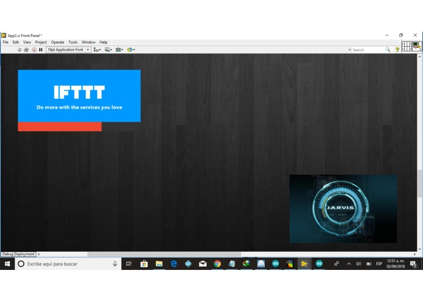Click the J.A.R.V.I.S. image
The image size is (423, 301).
click(343, 208)
